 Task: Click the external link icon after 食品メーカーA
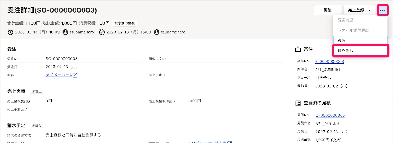pyautogui.click(x=75, y=75)
